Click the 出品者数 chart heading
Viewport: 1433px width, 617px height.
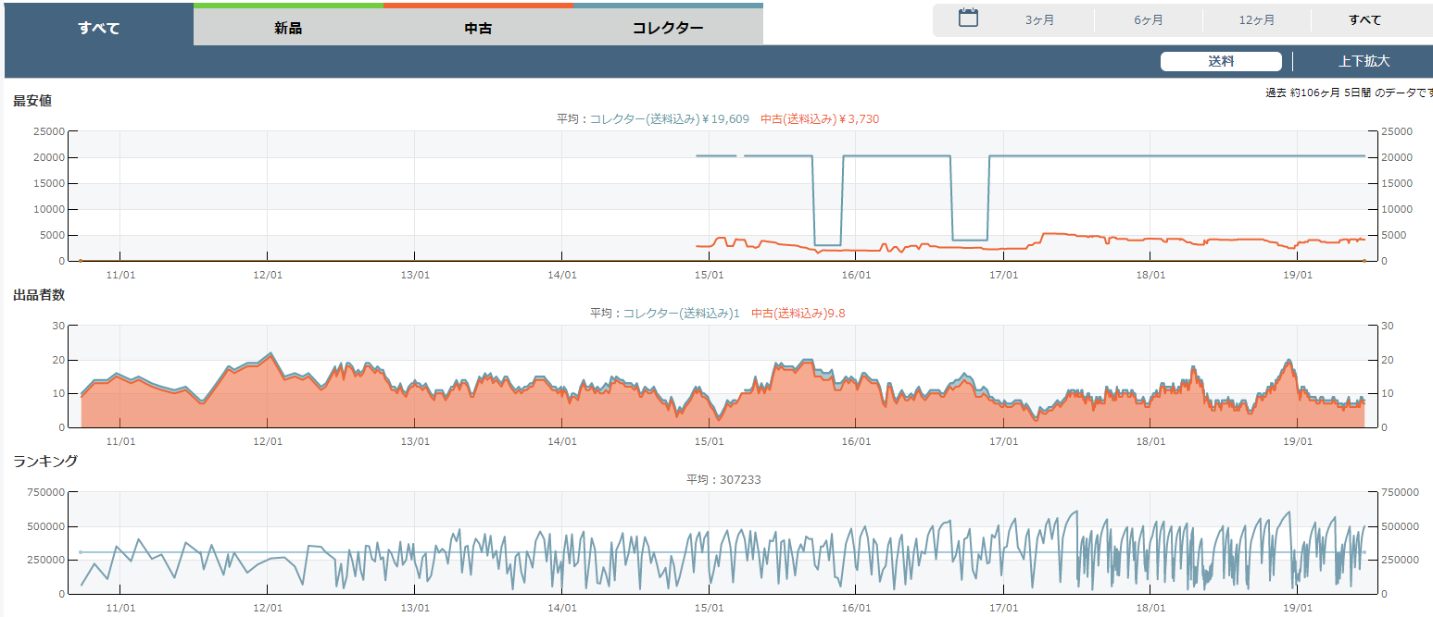pos(39,295)
